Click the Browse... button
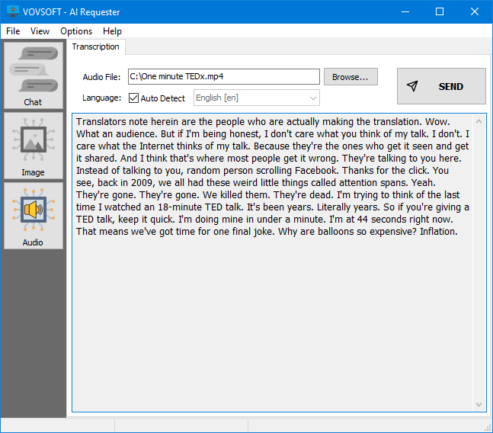Viewport: 493px width, 433px height. pos(351,77)
